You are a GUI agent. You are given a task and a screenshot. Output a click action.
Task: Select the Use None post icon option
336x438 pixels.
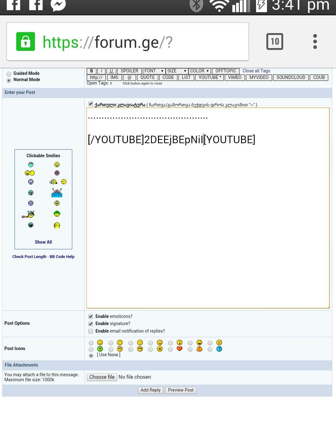click(x=91, y=356)
